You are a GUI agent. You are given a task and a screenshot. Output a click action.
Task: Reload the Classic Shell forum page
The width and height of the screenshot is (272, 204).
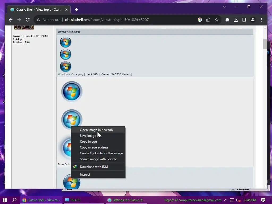(x=28, y=20)
